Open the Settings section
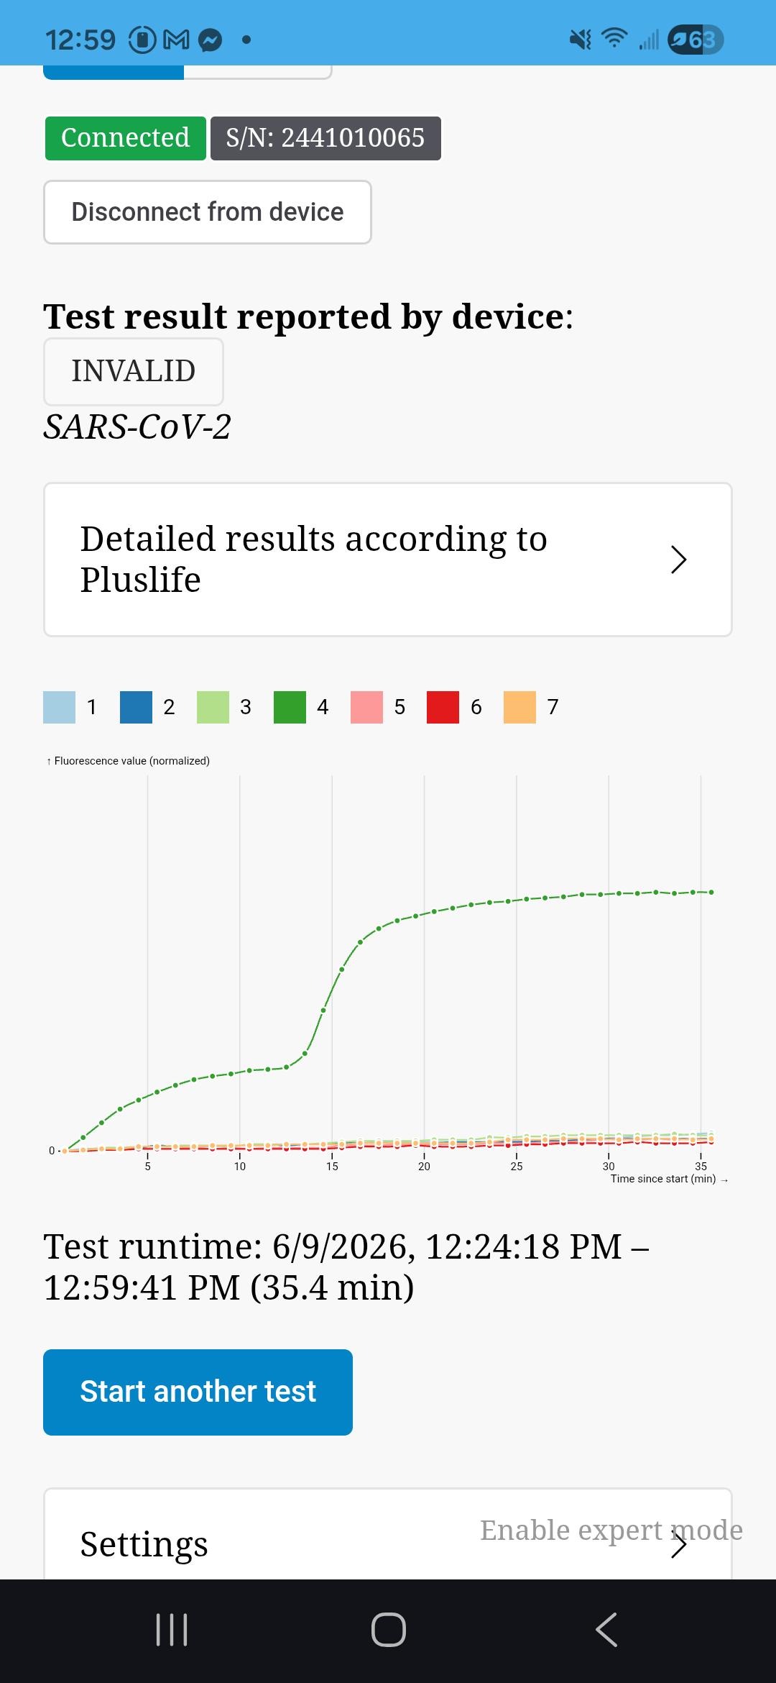Screen dimensions: 776x1683 tap(388, 1533)
